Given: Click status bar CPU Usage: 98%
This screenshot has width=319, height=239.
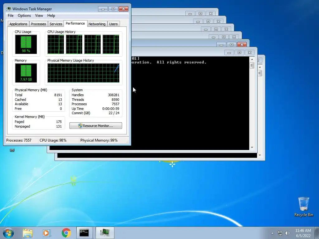Looking at the screenshot, I should (x=53, y=140).
